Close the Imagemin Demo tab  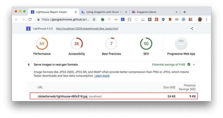(177, 12)
